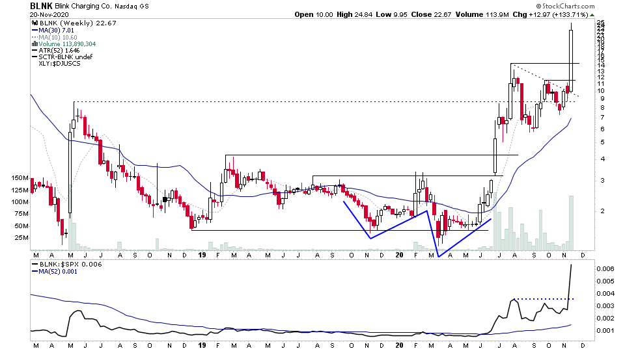The image size is (625, 351).
Task: Click the year 20 label on the main chart axis
Action: (400, 255)
